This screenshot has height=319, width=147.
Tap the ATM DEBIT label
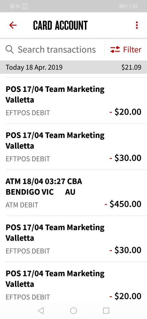coord(22,205)
